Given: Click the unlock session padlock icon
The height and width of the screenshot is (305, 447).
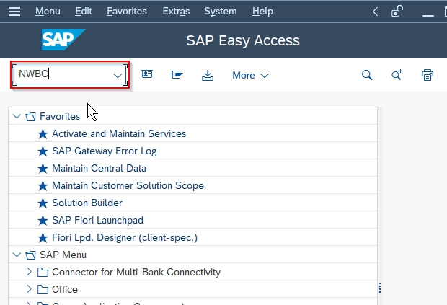Looking at the screenshot, I should click(x=397, y=12).
